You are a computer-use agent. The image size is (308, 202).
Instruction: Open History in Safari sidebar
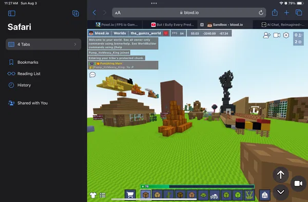(x=20, y=85)
